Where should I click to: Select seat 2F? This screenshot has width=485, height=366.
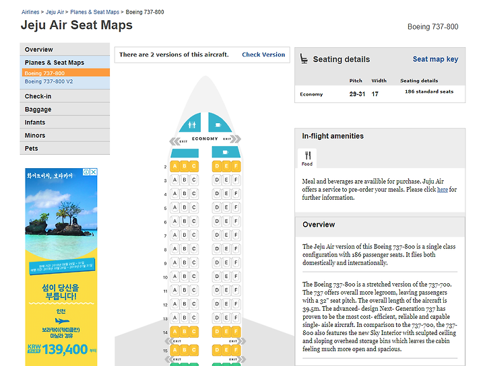[x=236, y=166]
